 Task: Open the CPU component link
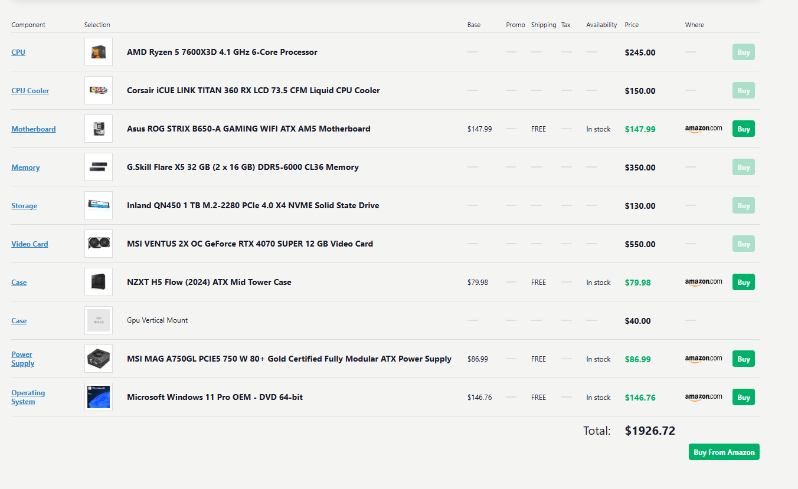[x=18, y=52]
